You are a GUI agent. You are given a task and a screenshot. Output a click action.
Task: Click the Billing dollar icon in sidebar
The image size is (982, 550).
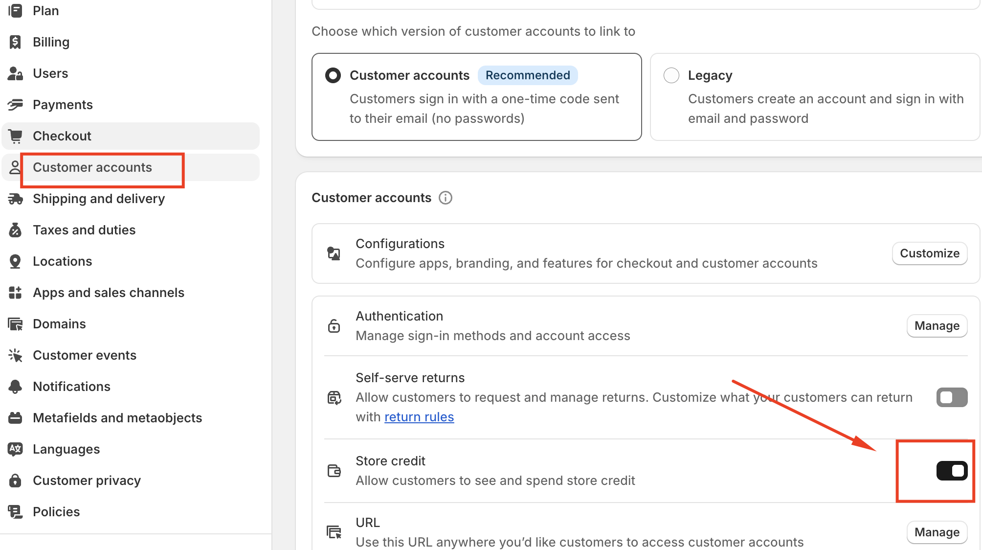point(15,42)
